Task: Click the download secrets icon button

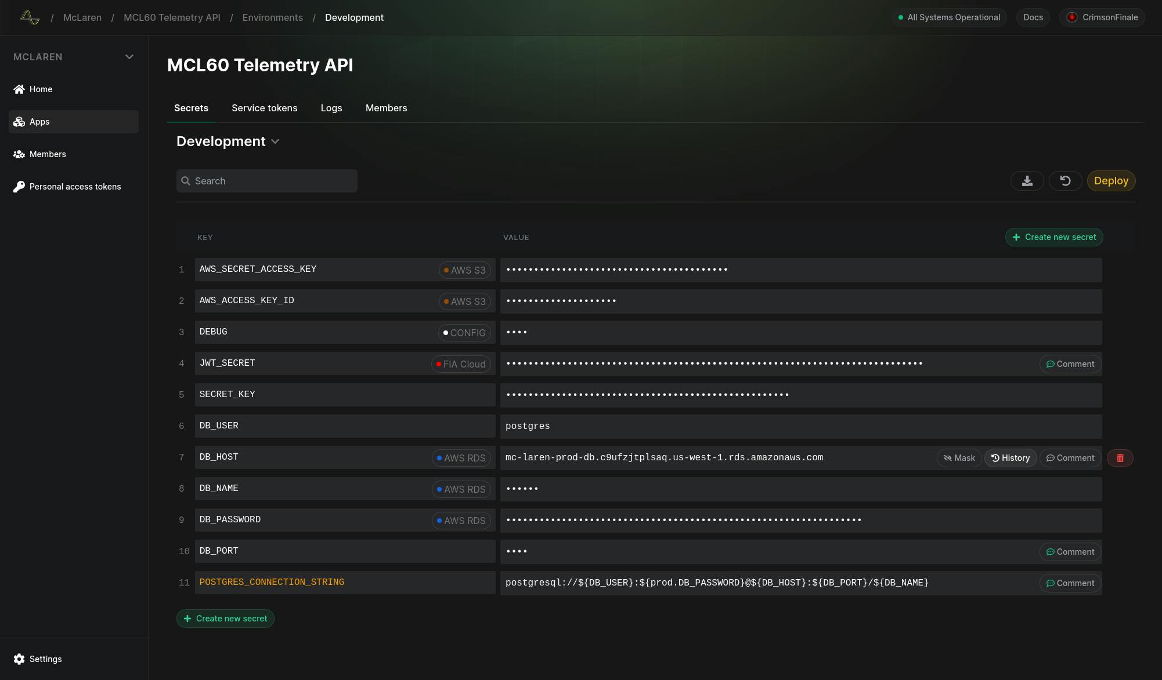Action: pyautogui.click(x=1027, y=181)
